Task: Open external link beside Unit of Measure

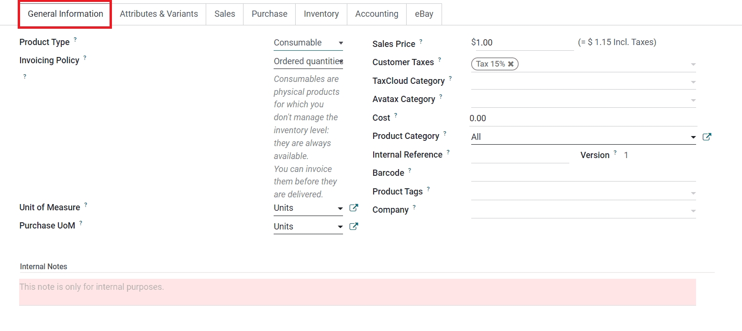Action: pos(354,208)
